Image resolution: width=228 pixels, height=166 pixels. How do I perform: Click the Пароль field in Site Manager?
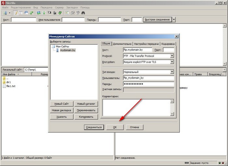tap(149, 84)
